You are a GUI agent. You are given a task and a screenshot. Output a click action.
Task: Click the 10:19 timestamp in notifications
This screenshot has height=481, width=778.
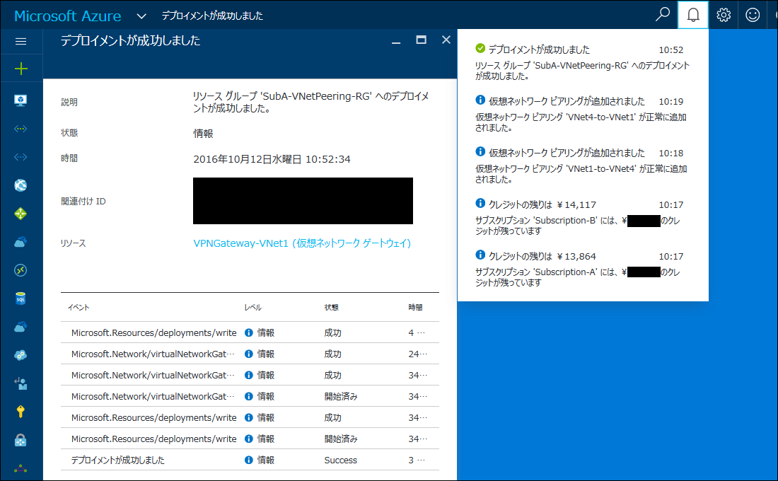[x=670, y=101]
